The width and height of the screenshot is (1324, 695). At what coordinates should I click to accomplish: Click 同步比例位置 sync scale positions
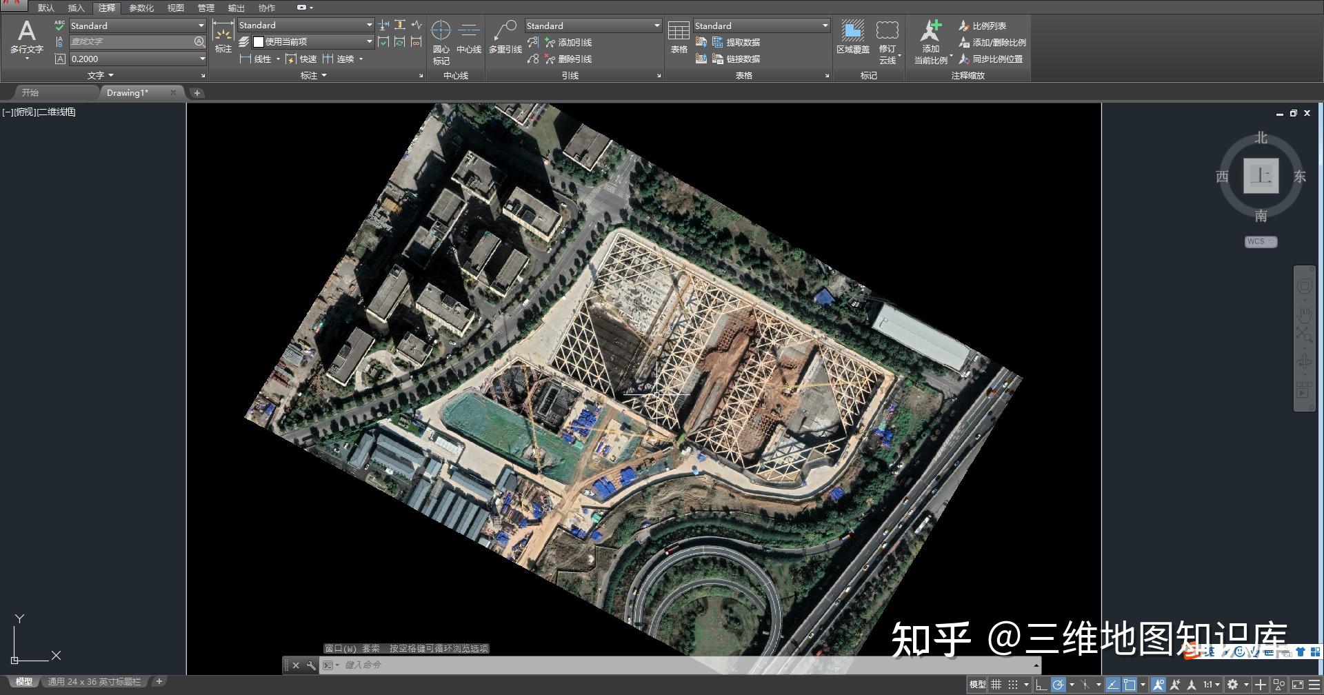[x=991, y=59]
